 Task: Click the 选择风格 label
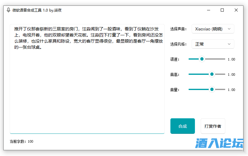[x=178, y=44]
